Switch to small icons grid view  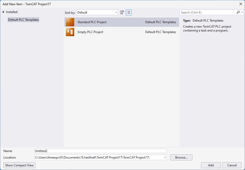(x=122, y=12)
